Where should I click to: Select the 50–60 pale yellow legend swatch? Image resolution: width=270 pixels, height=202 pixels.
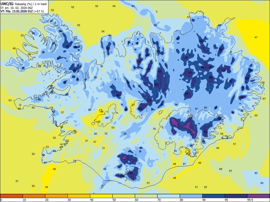(x=124, y=196)
